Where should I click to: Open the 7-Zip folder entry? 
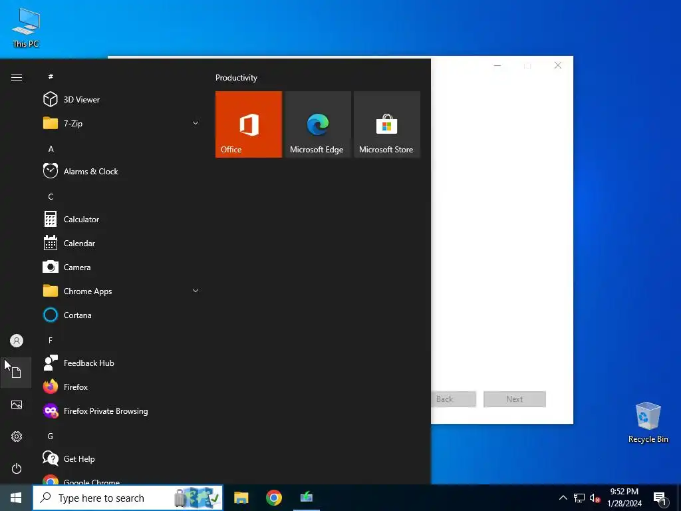(x=122, y=123)
